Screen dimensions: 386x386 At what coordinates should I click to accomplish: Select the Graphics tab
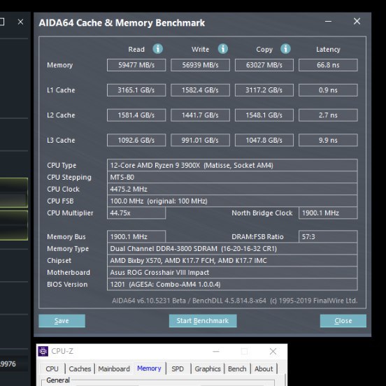(208, 369)
